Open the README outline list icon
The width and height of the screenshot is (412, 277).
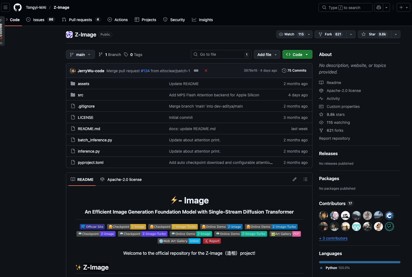[x=305, y=179]
